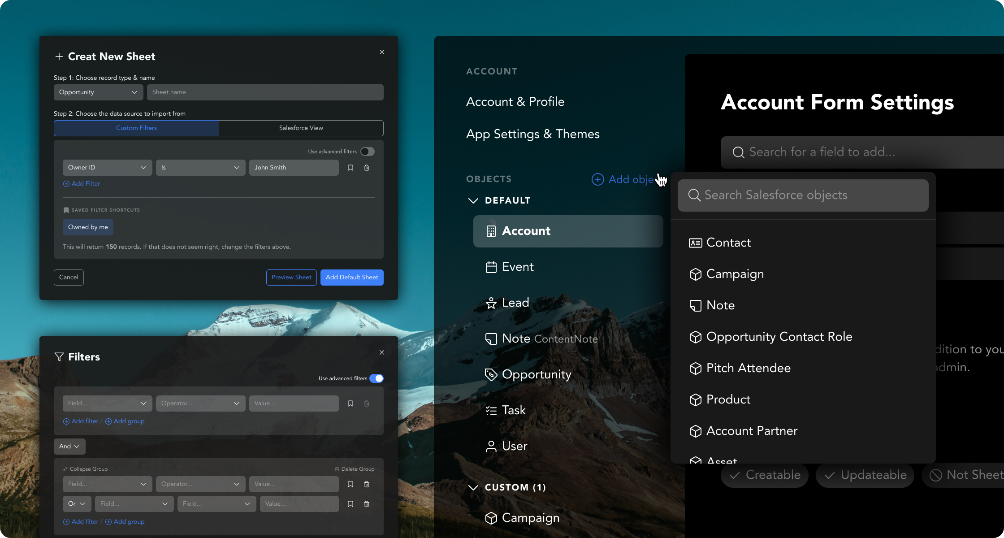Click the Contact card icon in dropdown
The height and width of the screenshot is (538, 1004).
(x=695, y=243)
